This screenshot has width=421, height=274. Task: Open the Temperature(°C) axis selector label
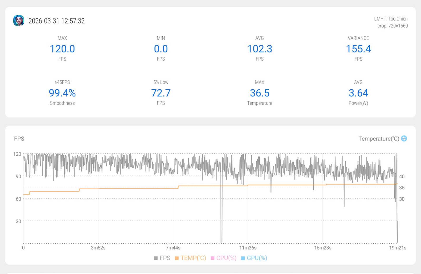tap(378, 139)
